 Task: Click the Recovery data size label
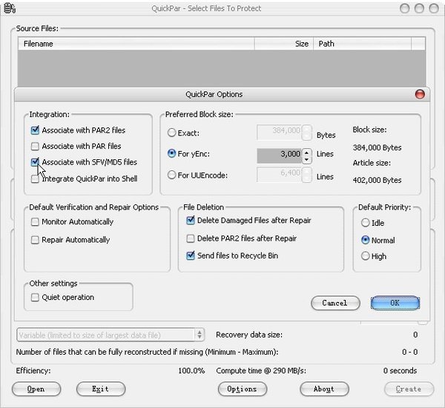(x=249, y=335)
